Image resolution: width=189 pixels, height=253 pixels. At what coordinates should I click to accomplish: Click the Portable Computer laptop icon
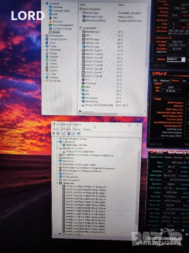point(50,28)
